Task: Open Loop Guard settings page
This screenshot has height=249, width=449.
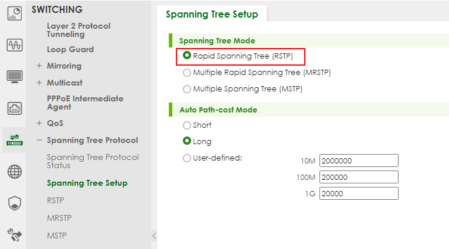Action: coord(70,50)
